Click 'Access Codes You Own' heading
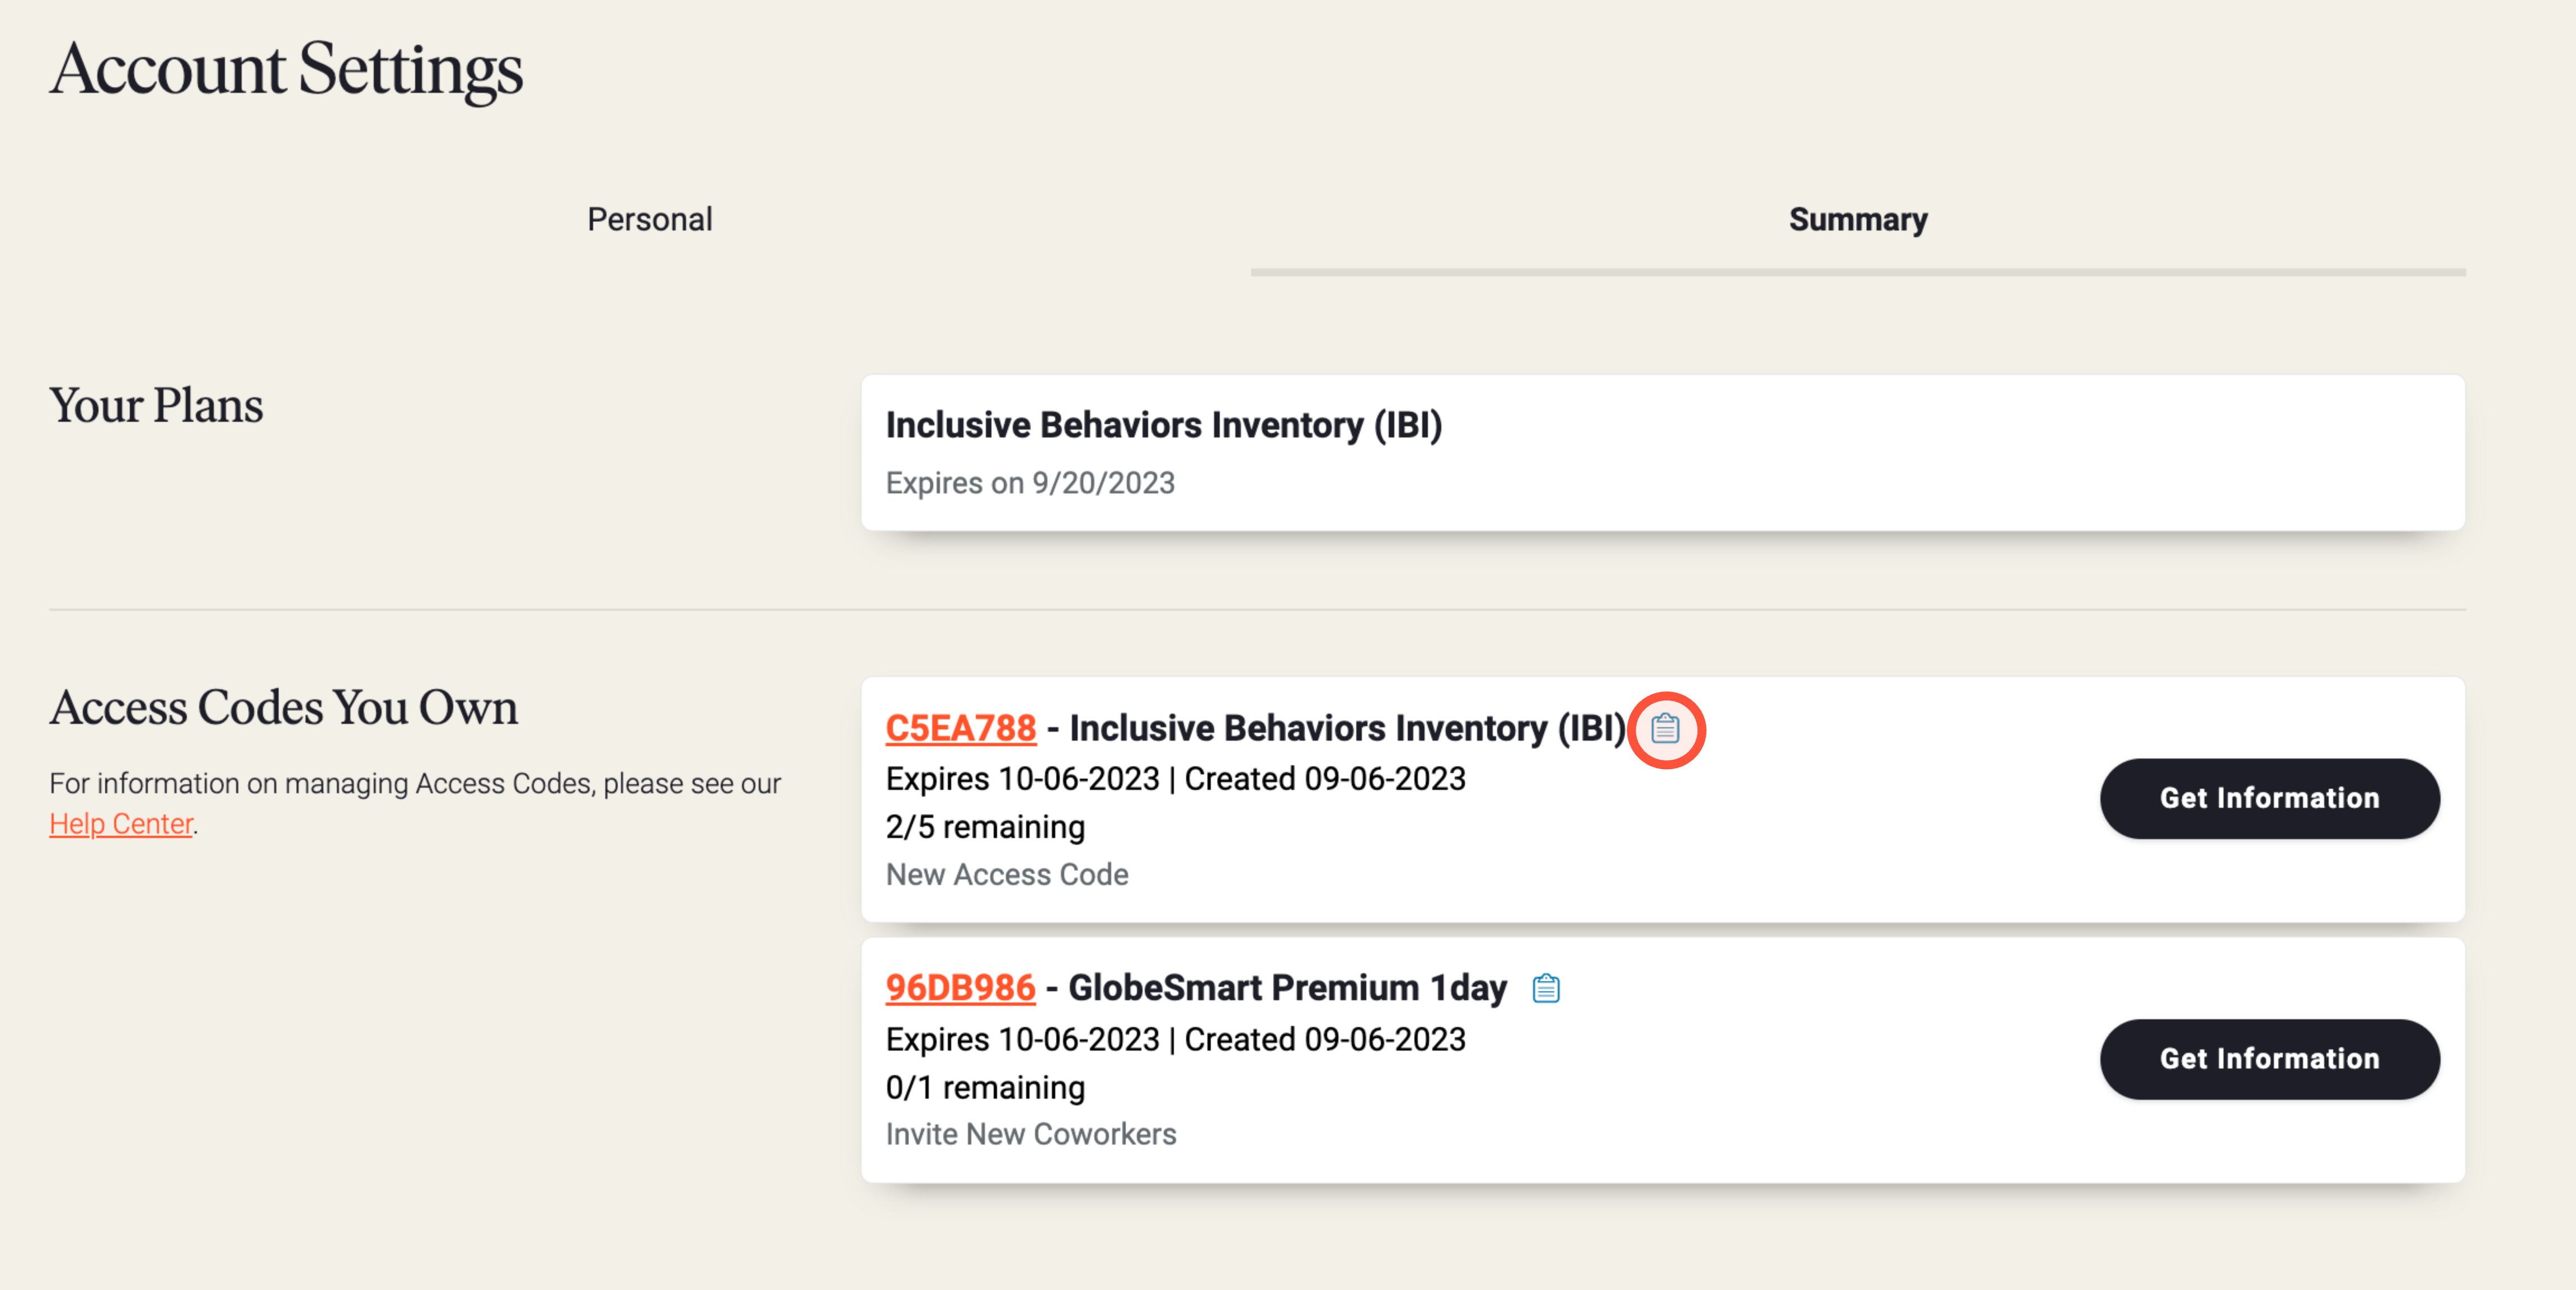Viewport: 2576px width, 1290px height. click(284, 708)
